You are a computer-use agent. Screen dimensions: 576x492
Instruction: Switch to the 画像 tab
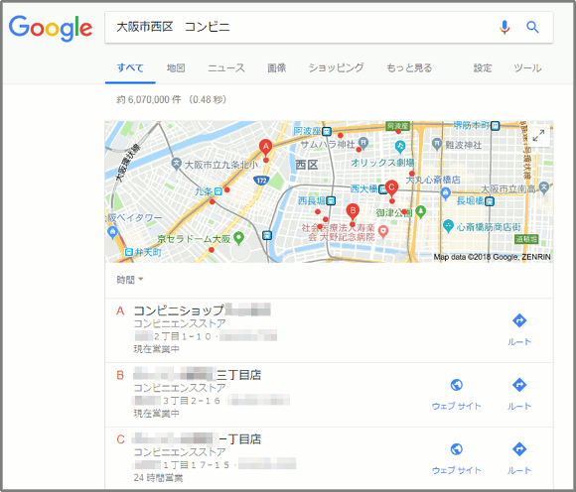coord(277,68)
